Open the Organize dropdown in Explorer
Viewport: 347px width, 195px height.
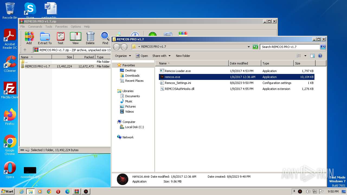pos(123,56)
